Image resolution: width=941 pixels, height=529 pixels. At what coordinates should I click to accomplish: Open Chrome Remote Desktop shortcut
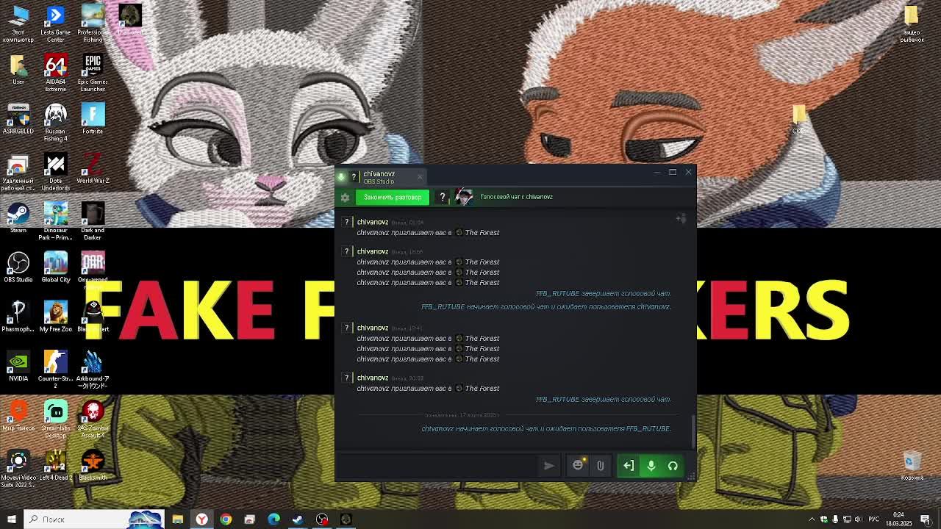click(x=18, y=172)
